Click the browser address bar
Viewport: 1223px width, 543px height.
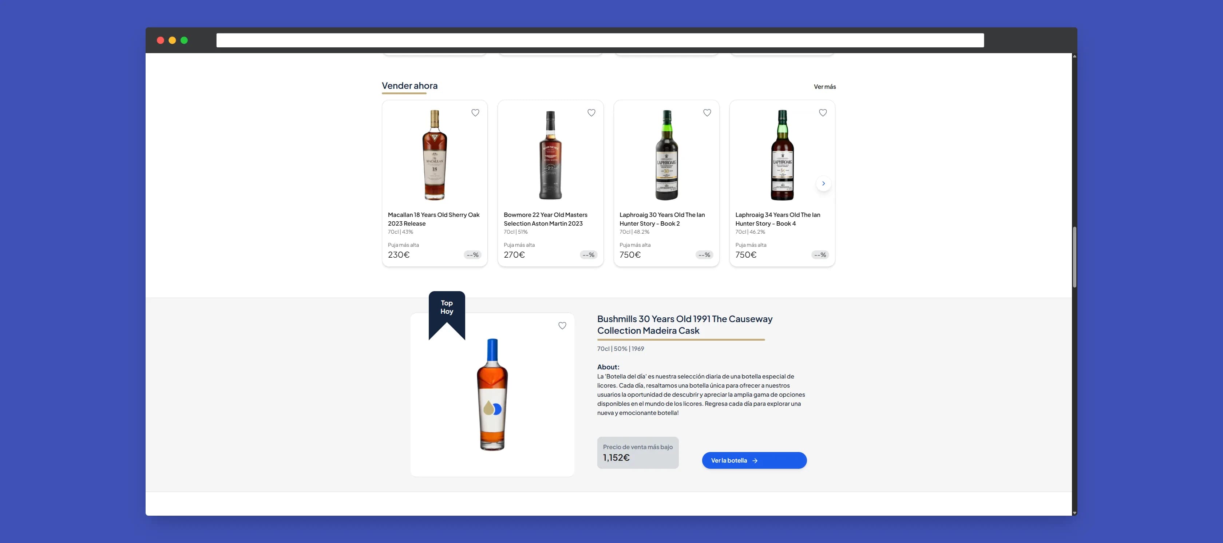[x=600, y=40]
